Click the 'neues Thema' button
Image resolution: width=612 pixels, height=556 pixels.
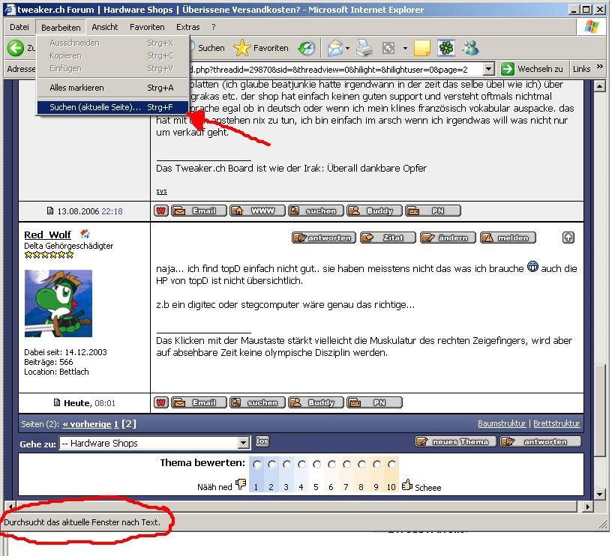(x=454, y=442)
